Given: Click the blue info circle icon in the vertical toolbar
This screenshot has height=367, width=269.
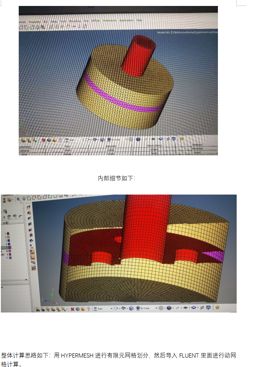Looking at the screenshot, I should click(x=31, y=245).
